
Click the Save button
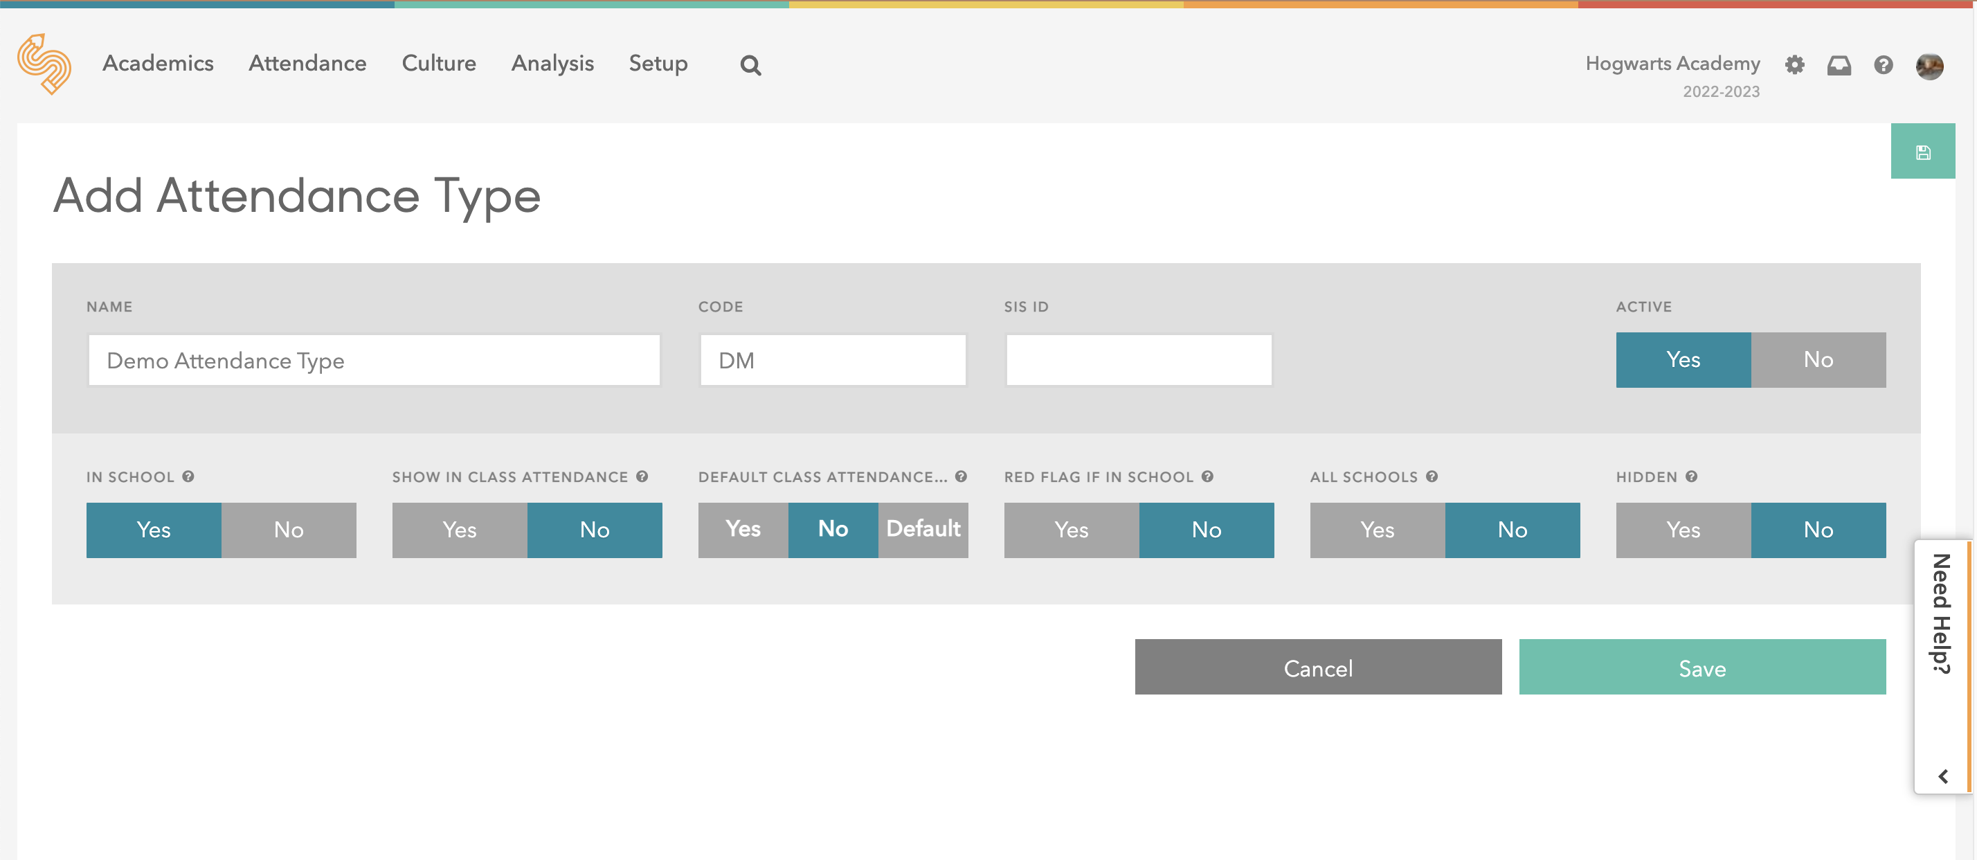1702,668
